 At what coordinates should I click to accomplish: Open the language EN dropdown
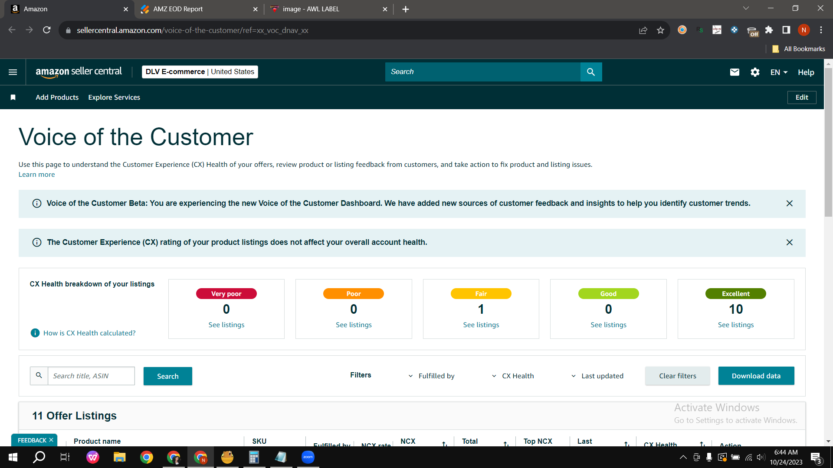[779, 72]
